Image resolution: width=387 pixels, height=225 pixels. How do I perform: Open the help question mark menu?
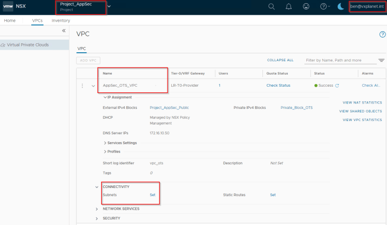point(324,6)
